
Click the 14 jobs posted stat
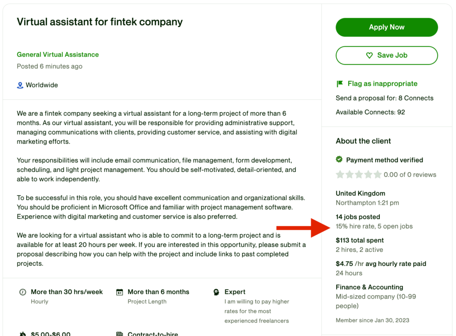(358, 217)
